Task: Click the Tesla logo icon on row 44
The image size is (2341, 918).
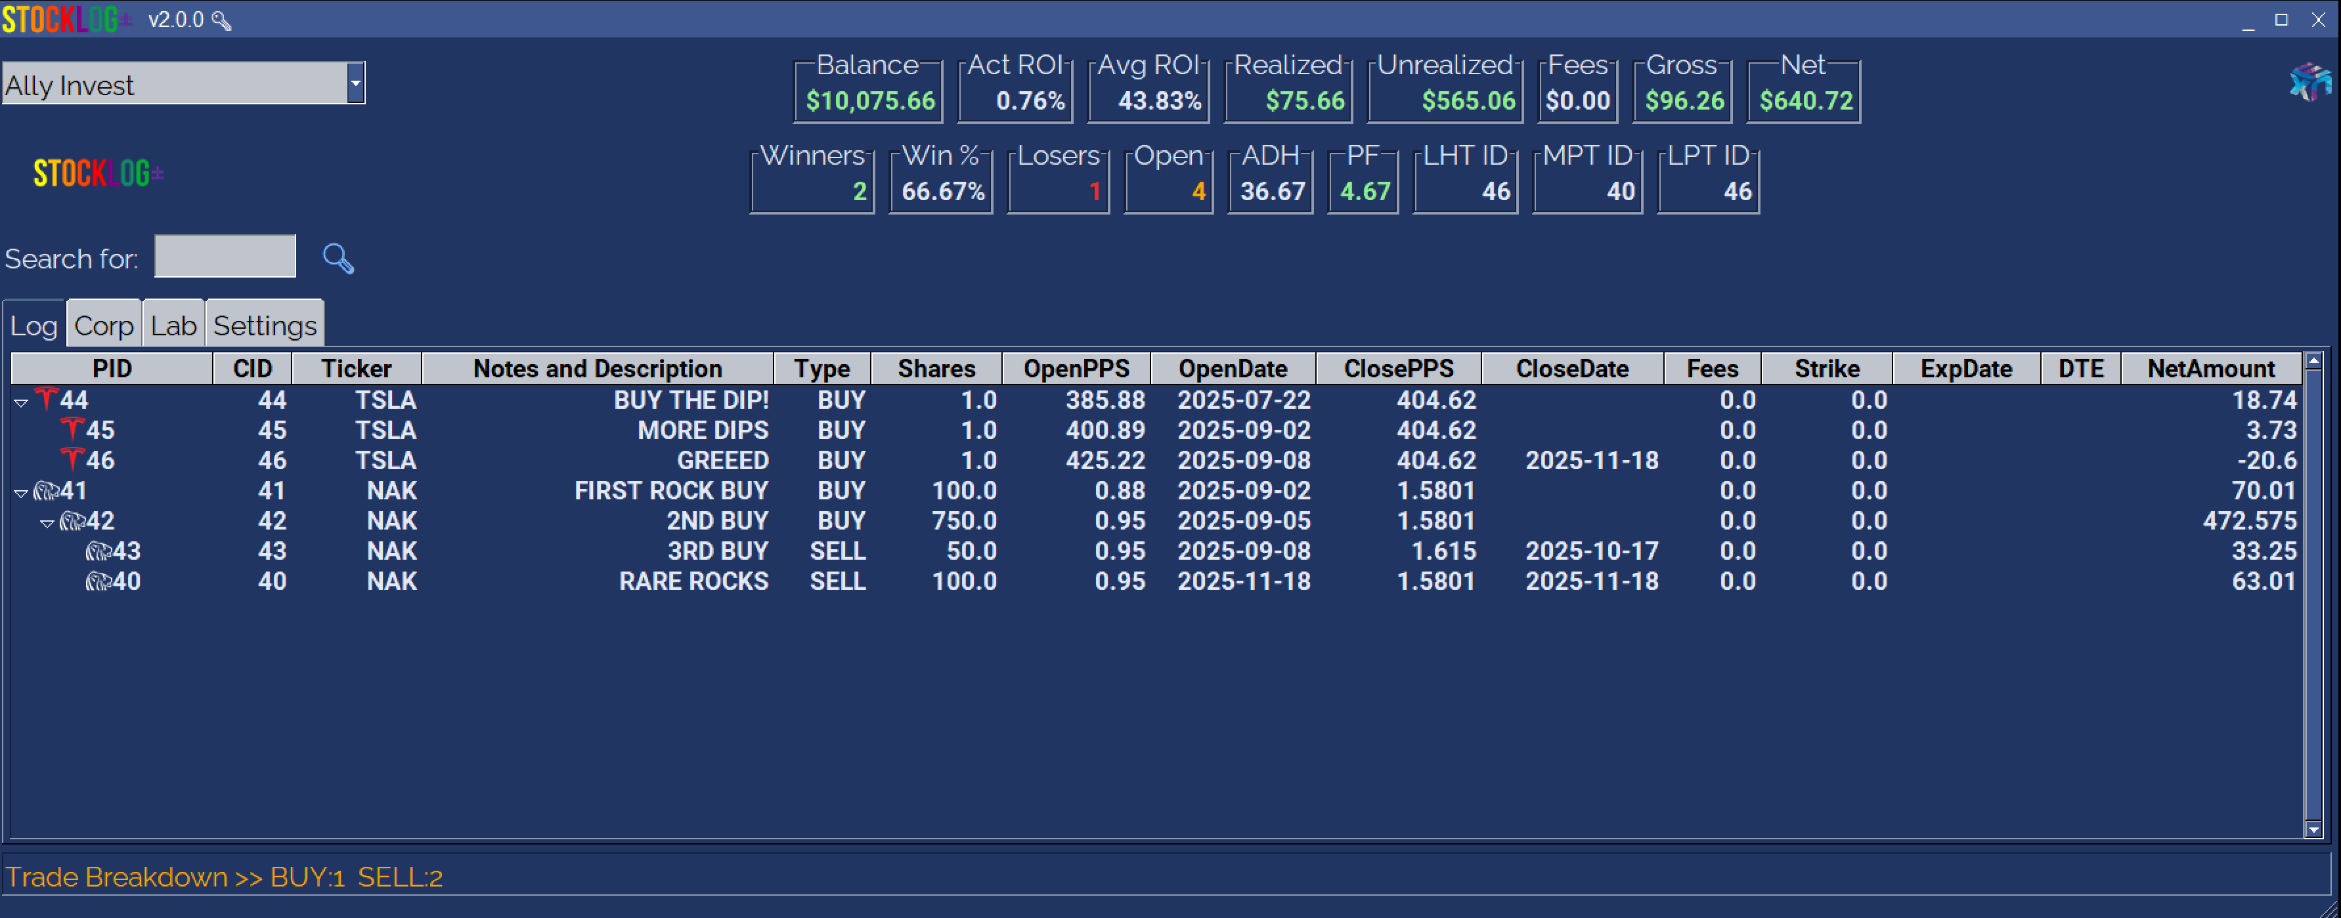Action: 45,398
